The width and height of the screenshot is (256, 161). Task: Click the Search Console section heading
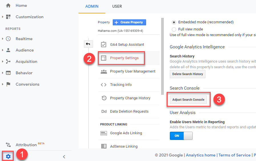tap(185, 88)
